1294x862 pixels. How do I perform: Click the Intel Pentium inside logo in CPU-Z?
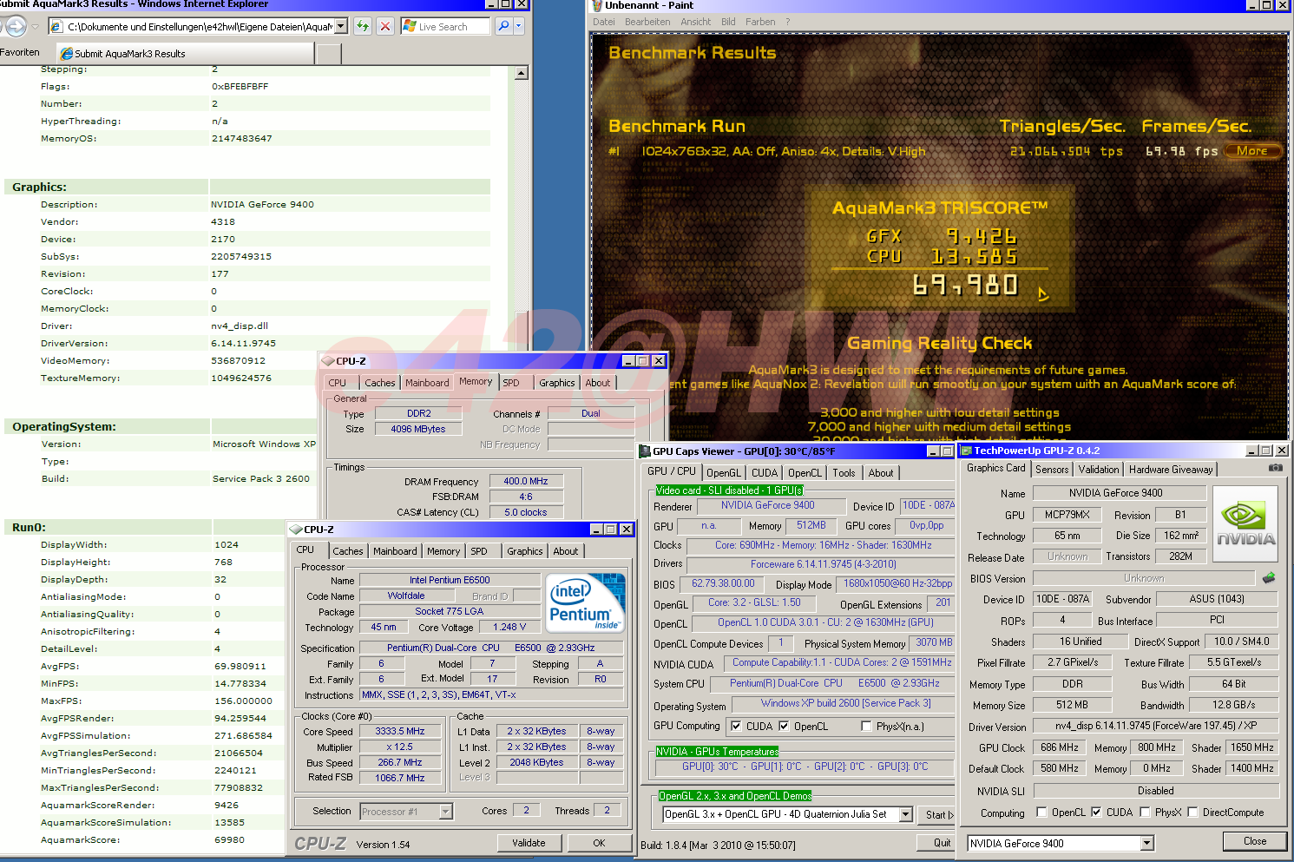586,602
